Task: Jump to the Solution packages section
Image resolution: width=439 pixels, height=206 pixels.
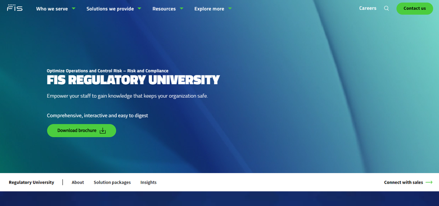Action: [x=112, y=182]
